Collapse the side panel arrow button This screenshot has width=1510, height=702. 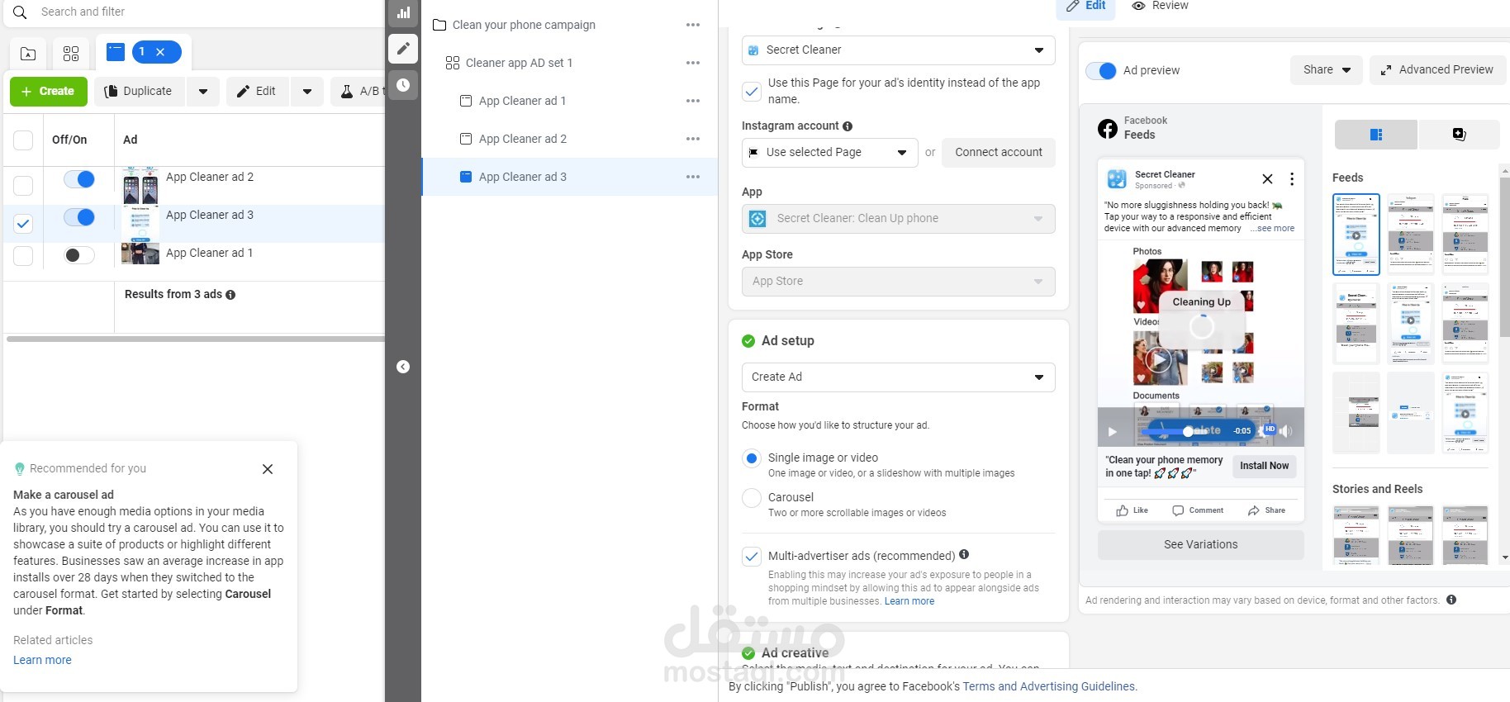point(403,367)
